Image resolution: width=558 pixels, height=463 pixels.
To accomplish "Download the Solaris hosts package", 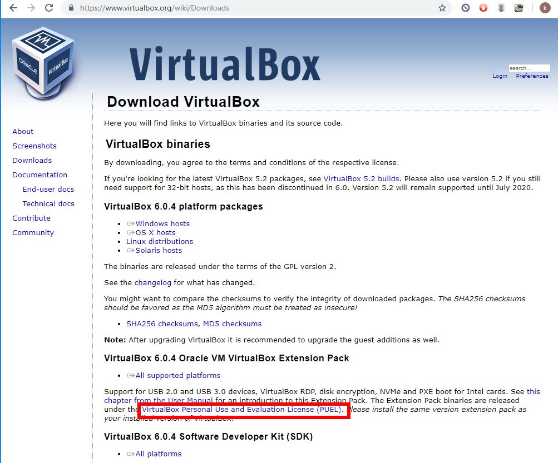I will tap(159, 250).
